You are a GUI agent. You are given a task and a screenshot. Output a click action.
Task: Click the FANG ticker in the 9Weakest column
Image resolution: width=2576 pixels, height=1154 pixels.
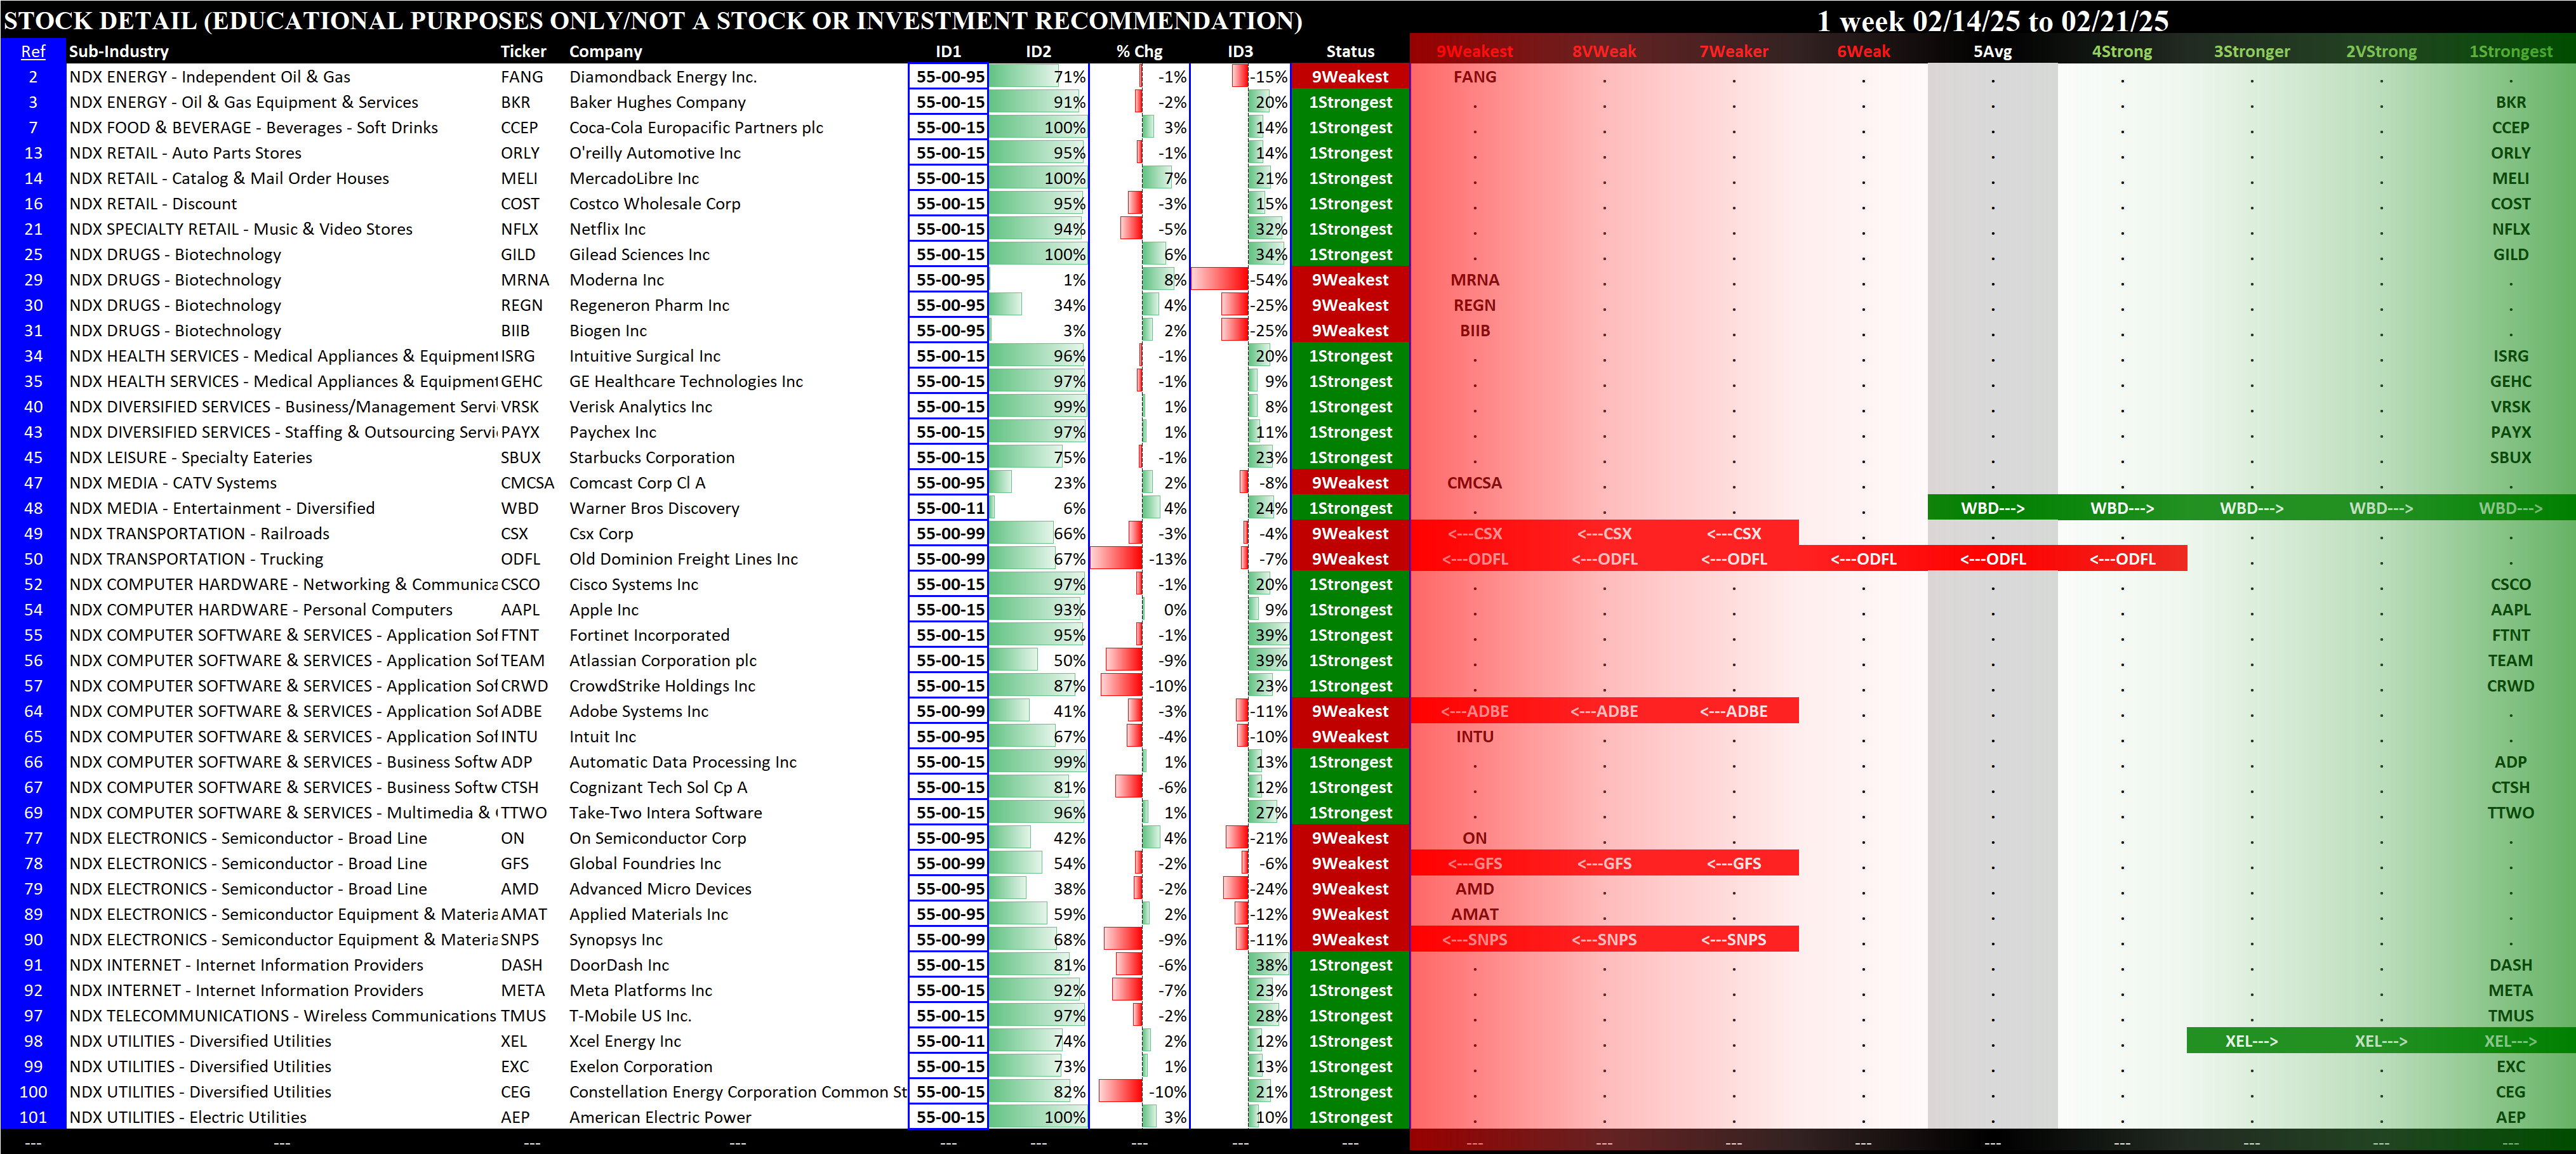pos(1474,77)
